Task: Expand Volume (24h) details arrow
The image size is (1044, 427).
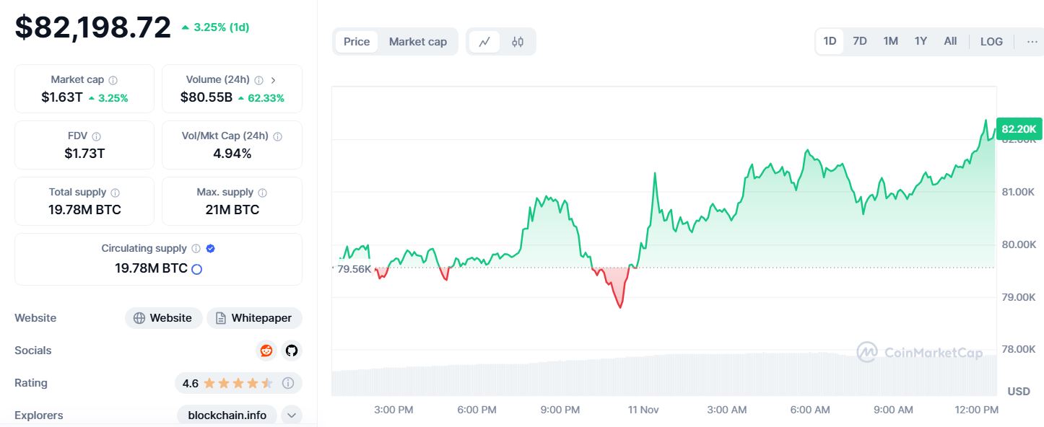Action: tap(273, 80)
